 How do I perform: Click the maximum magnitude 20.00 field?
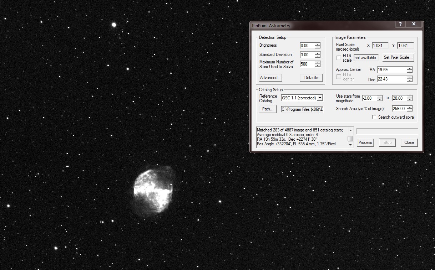tap(399, 98)
